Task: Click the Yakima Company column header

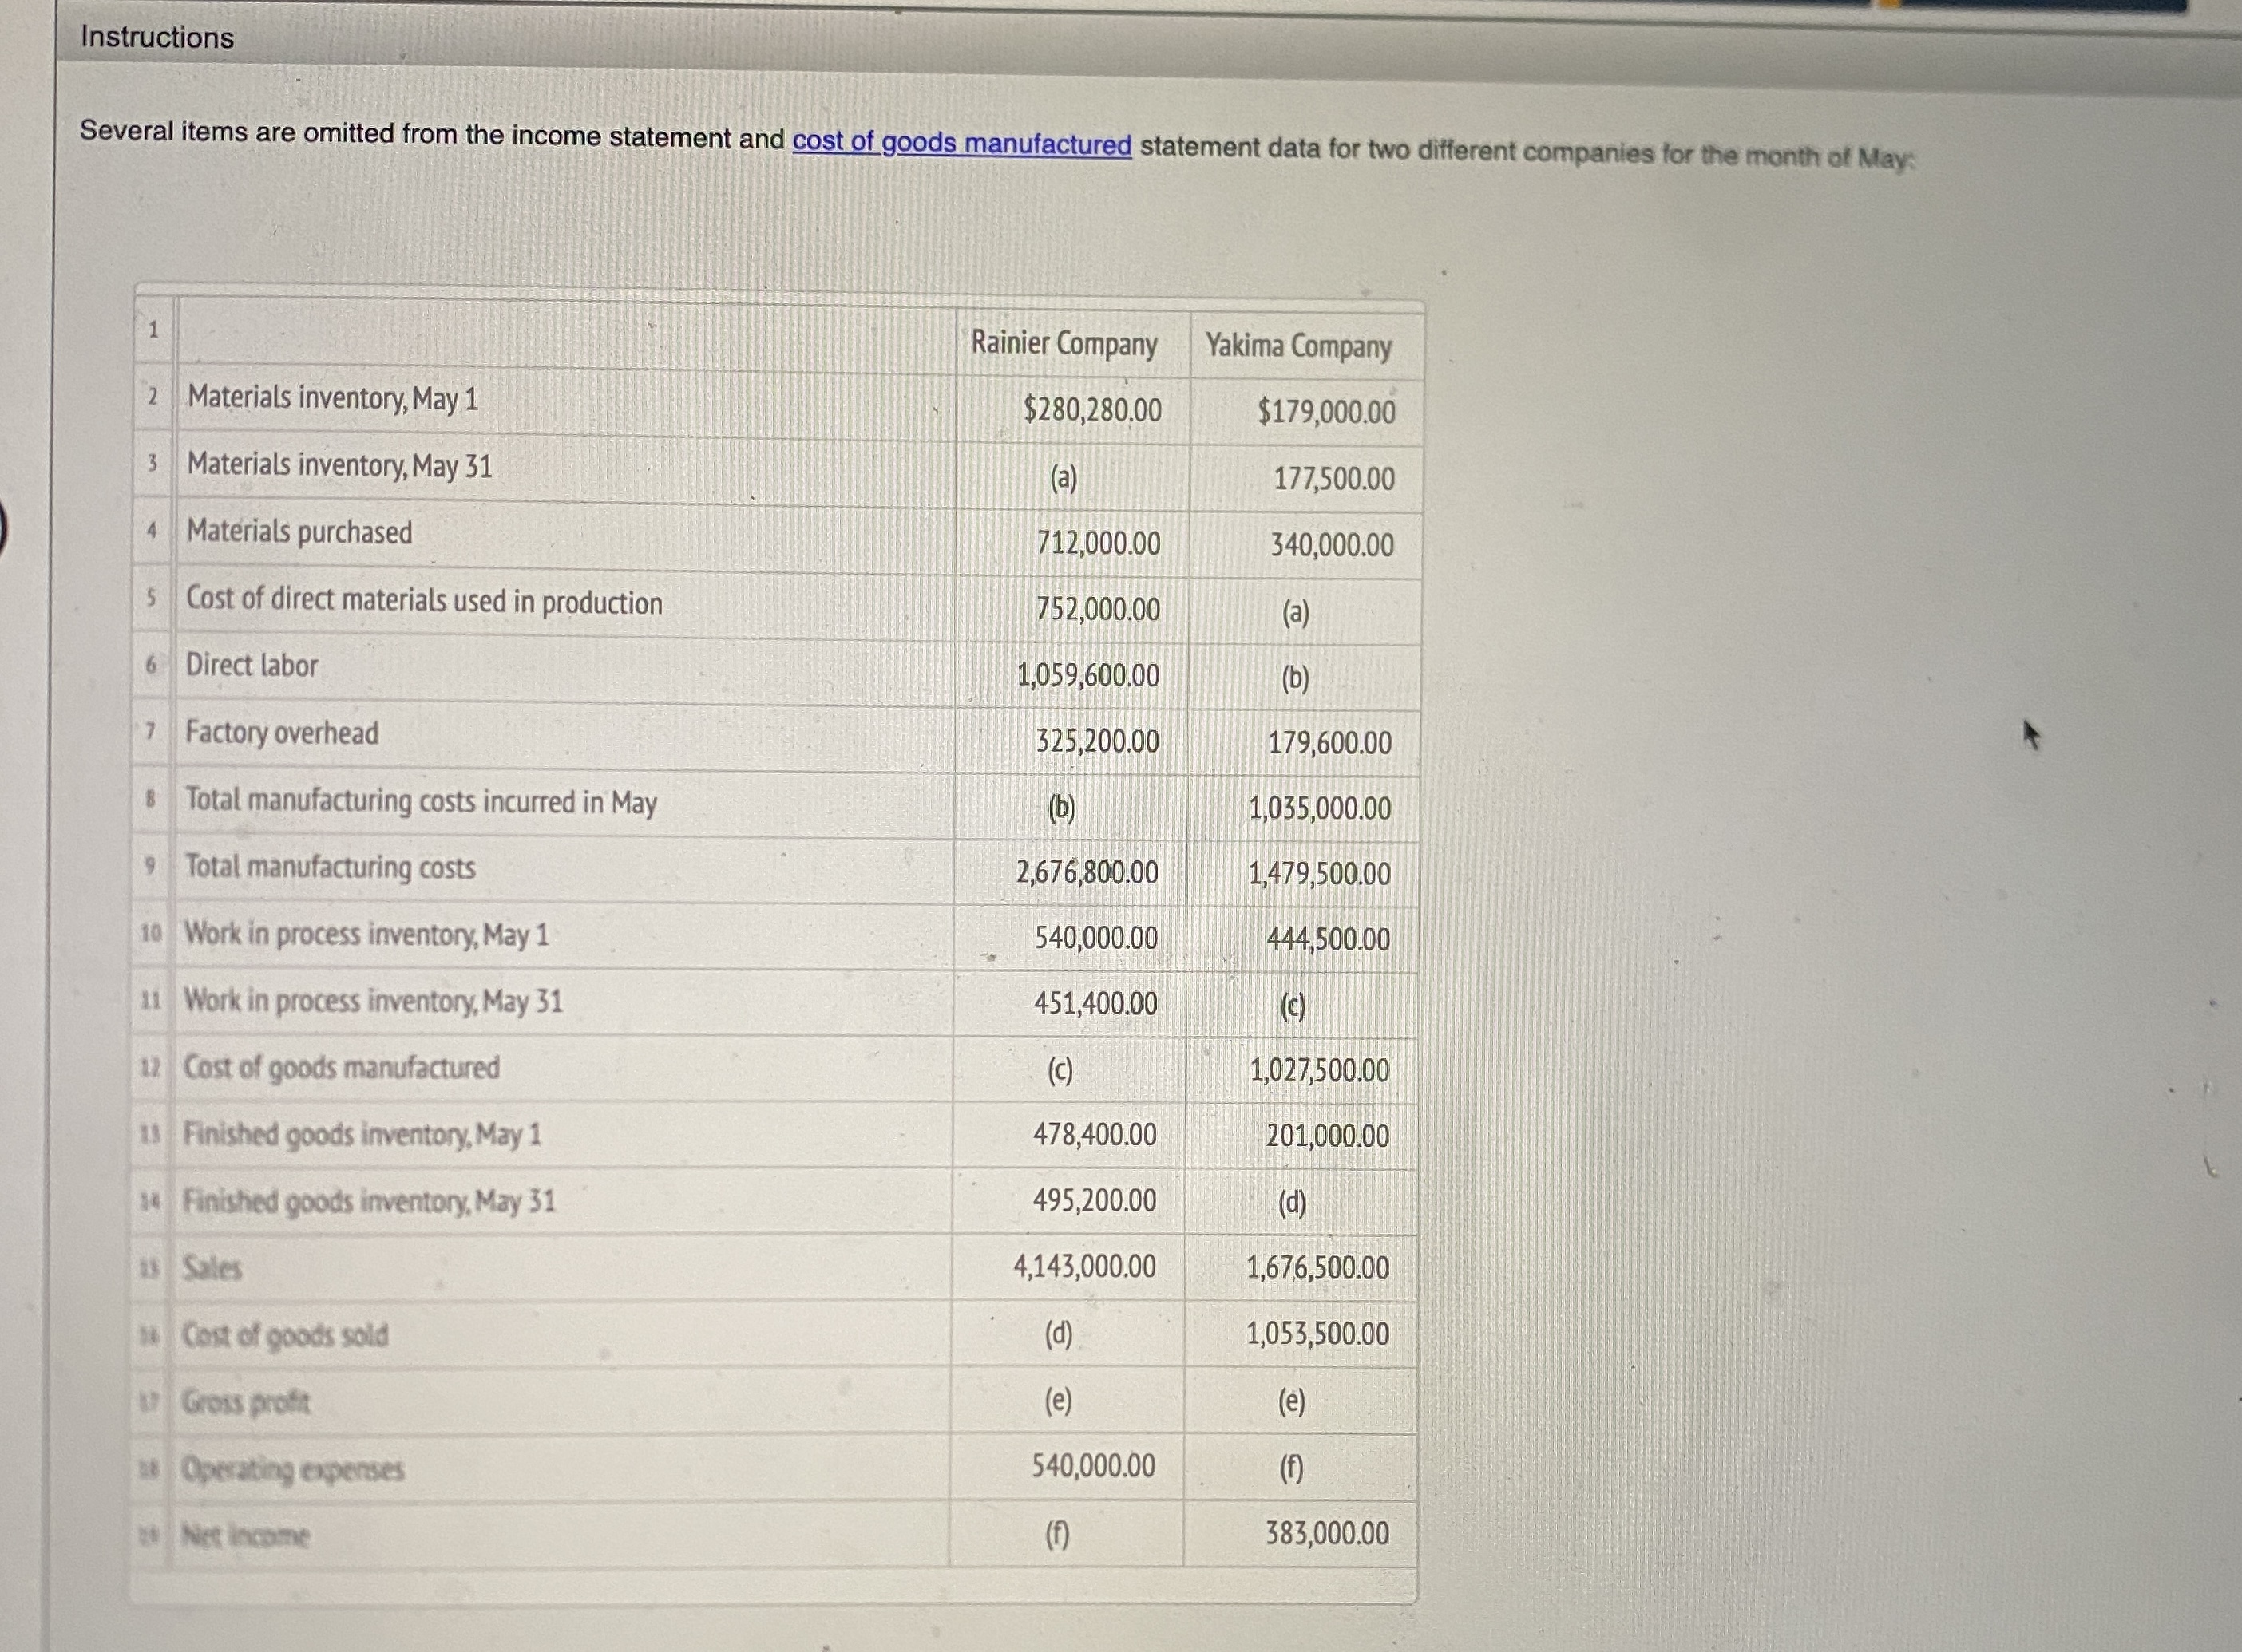Action: (1297, 346)
